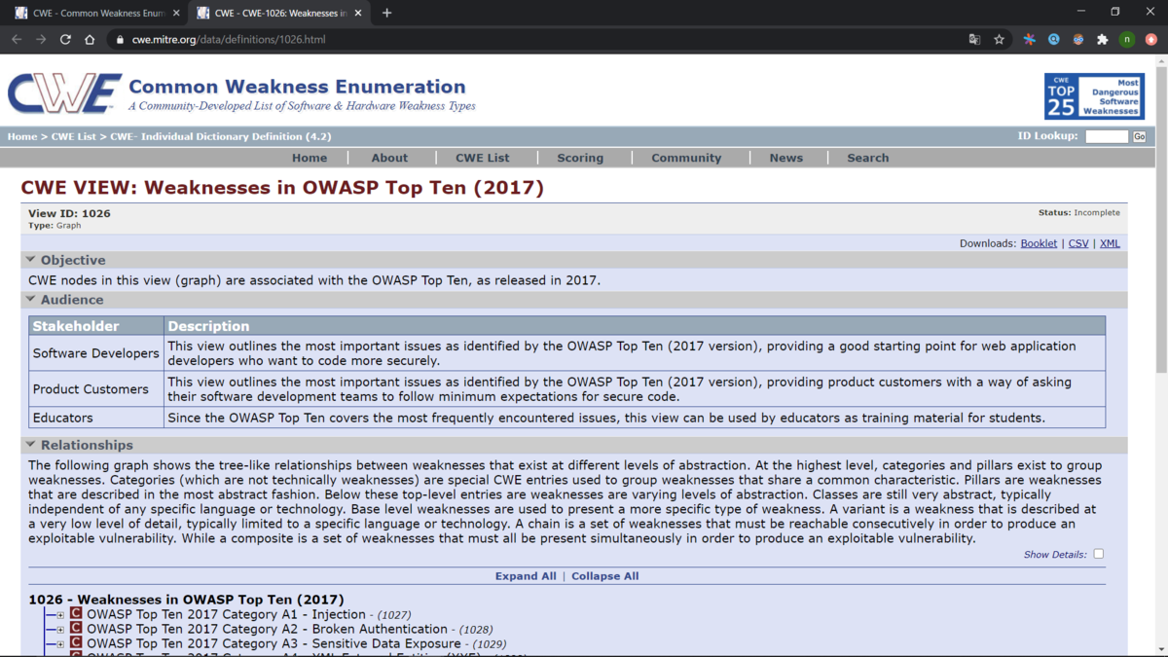Click the browser back arrow
Image resolution: width=1168 pixels, height=657 pixels.
17,40
